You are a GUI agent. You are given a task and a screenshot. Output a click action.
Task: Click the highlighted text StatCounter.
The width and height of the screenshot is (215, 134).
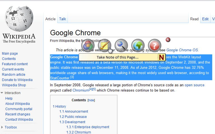point(60,78)
